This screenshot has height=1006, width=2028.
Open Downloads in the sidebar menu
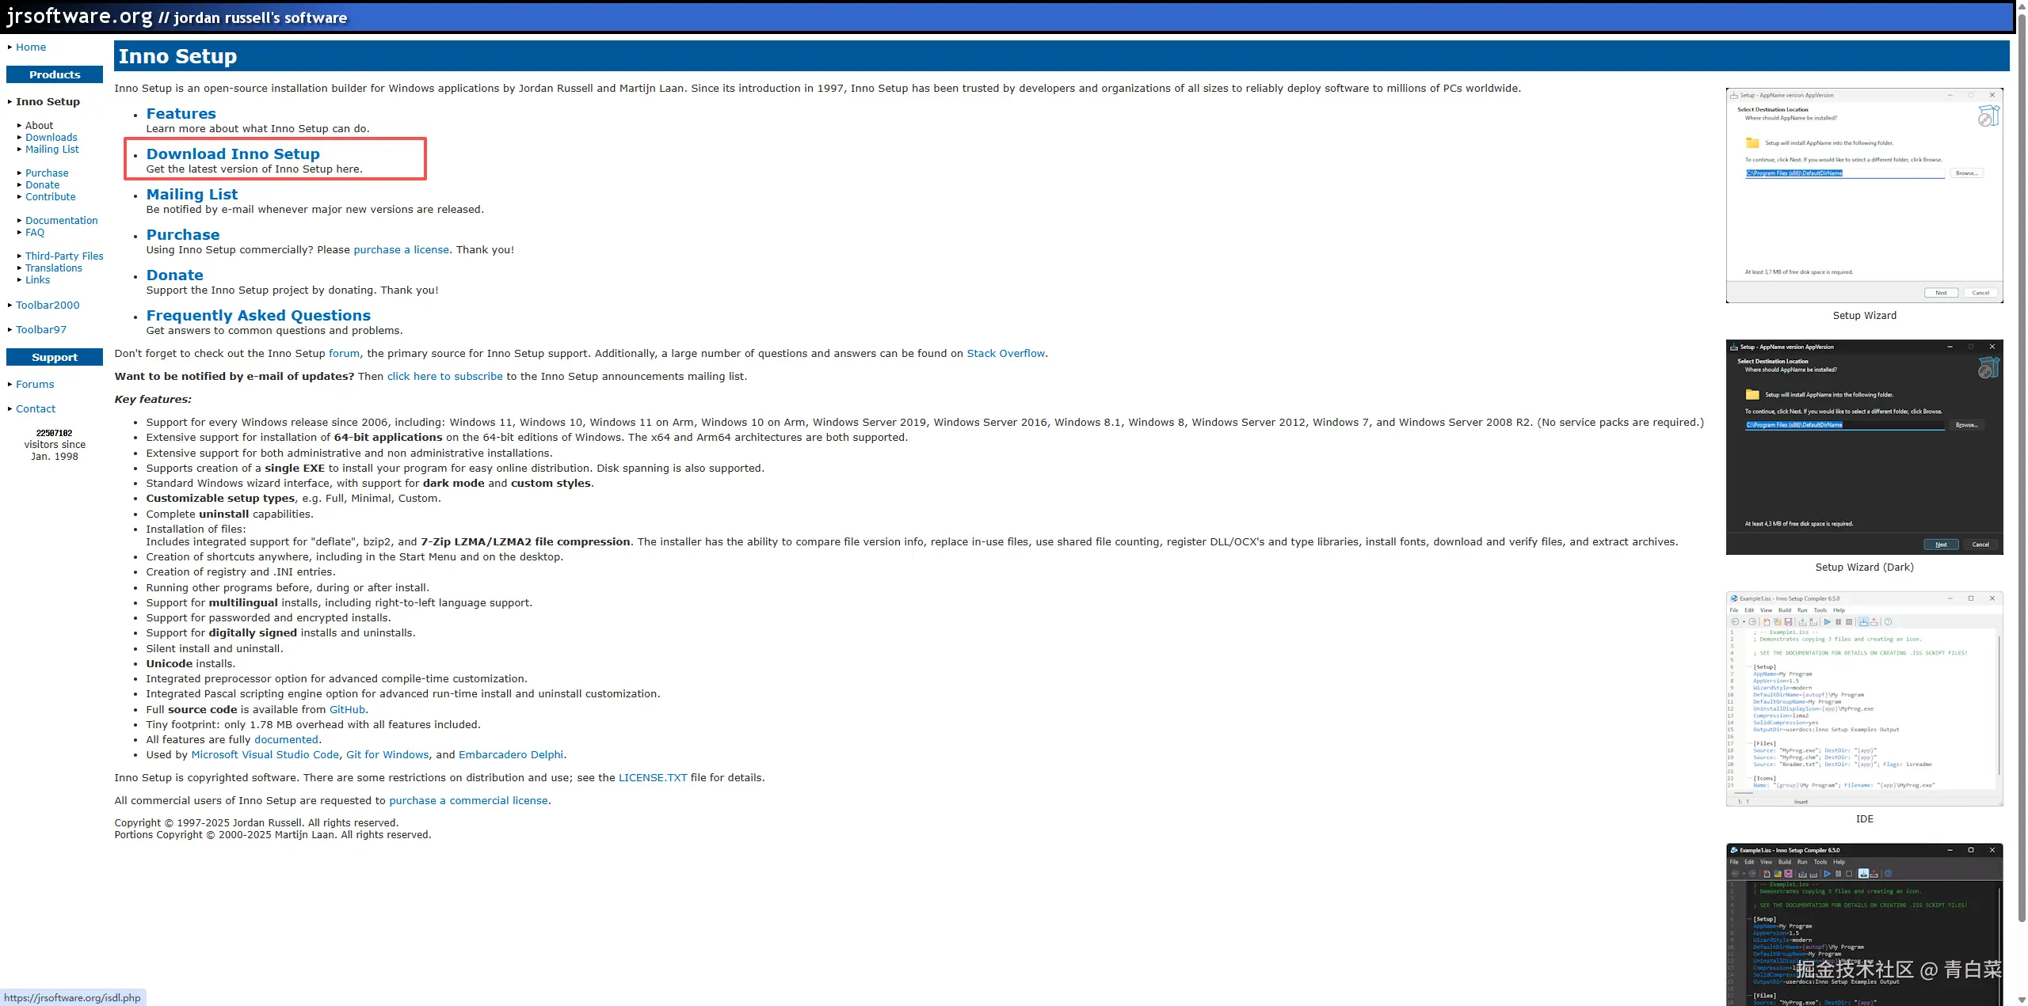tap(51, 137)
